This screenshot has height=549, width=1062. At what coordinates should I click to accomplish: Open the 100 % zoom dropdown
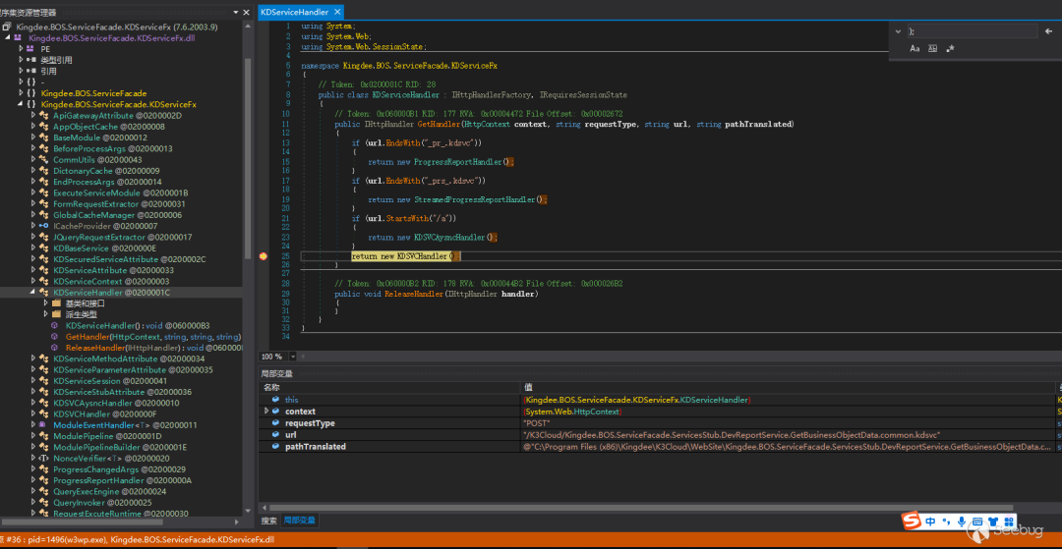(x=293, y=357)
